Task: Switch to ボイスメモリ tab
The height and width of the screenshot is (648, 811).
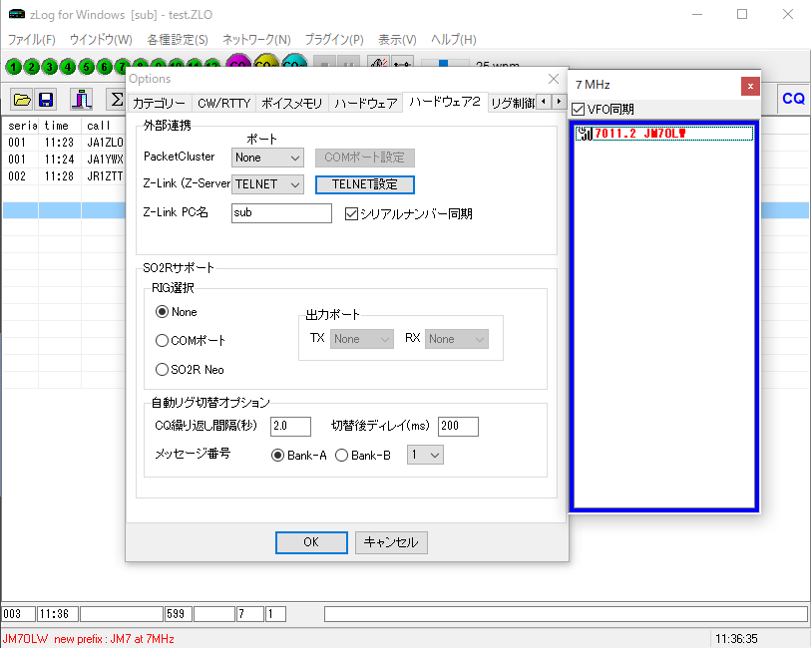Action: (291, 103)
